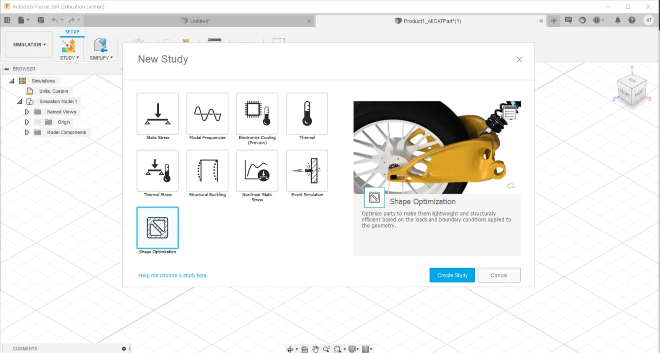660x353 pixels.
Task: Select the Thermal study type
Action: click(x=307, y=114)
